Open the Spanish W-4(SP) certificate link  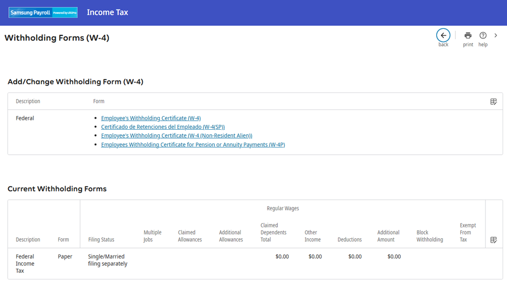coord(163,127)
